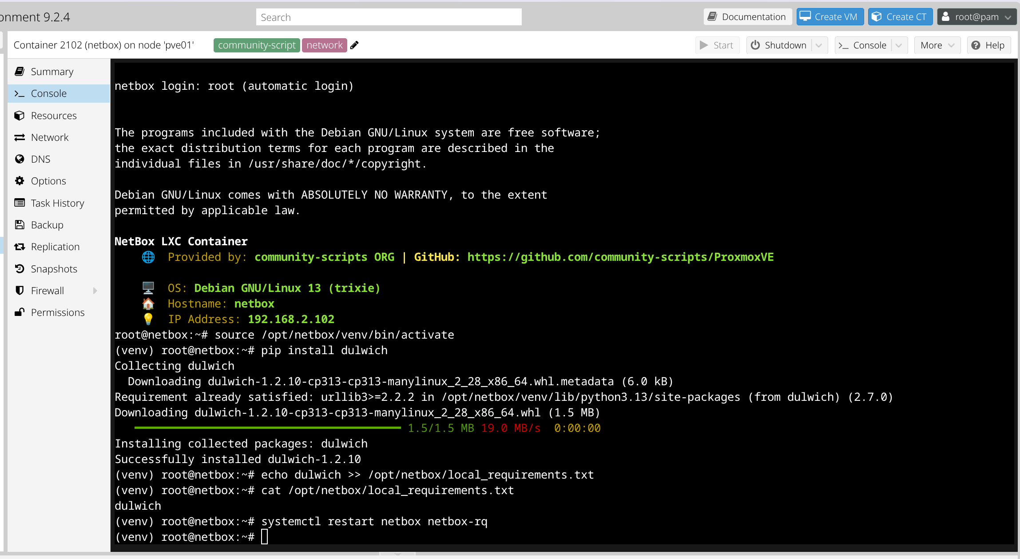Image resolution: width=1020 pixels, height=559 pixels.
Task: Click the Console toolbar button
Action: [863, 45]
